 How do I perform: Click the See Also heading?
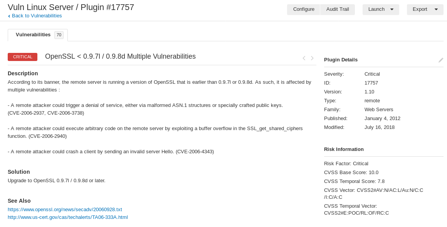point(19,201)
